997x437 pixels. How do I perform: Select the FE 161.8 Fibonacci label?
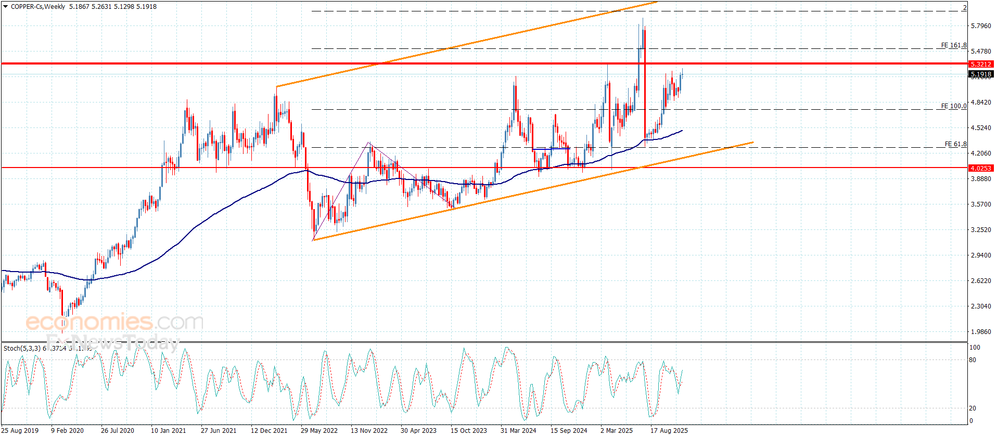954,45
